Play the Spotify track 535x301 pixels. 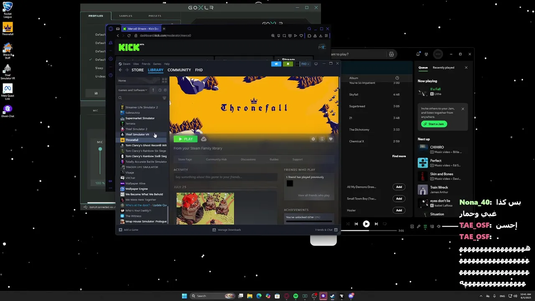click(366, 224)
